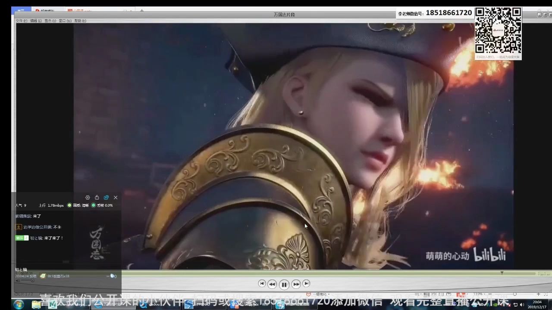Open the 文件 menu
This screenshot has width=552, height=310.
[22, 21]
